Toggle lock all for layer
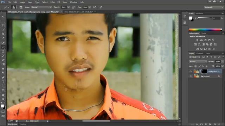 [206, 66]
